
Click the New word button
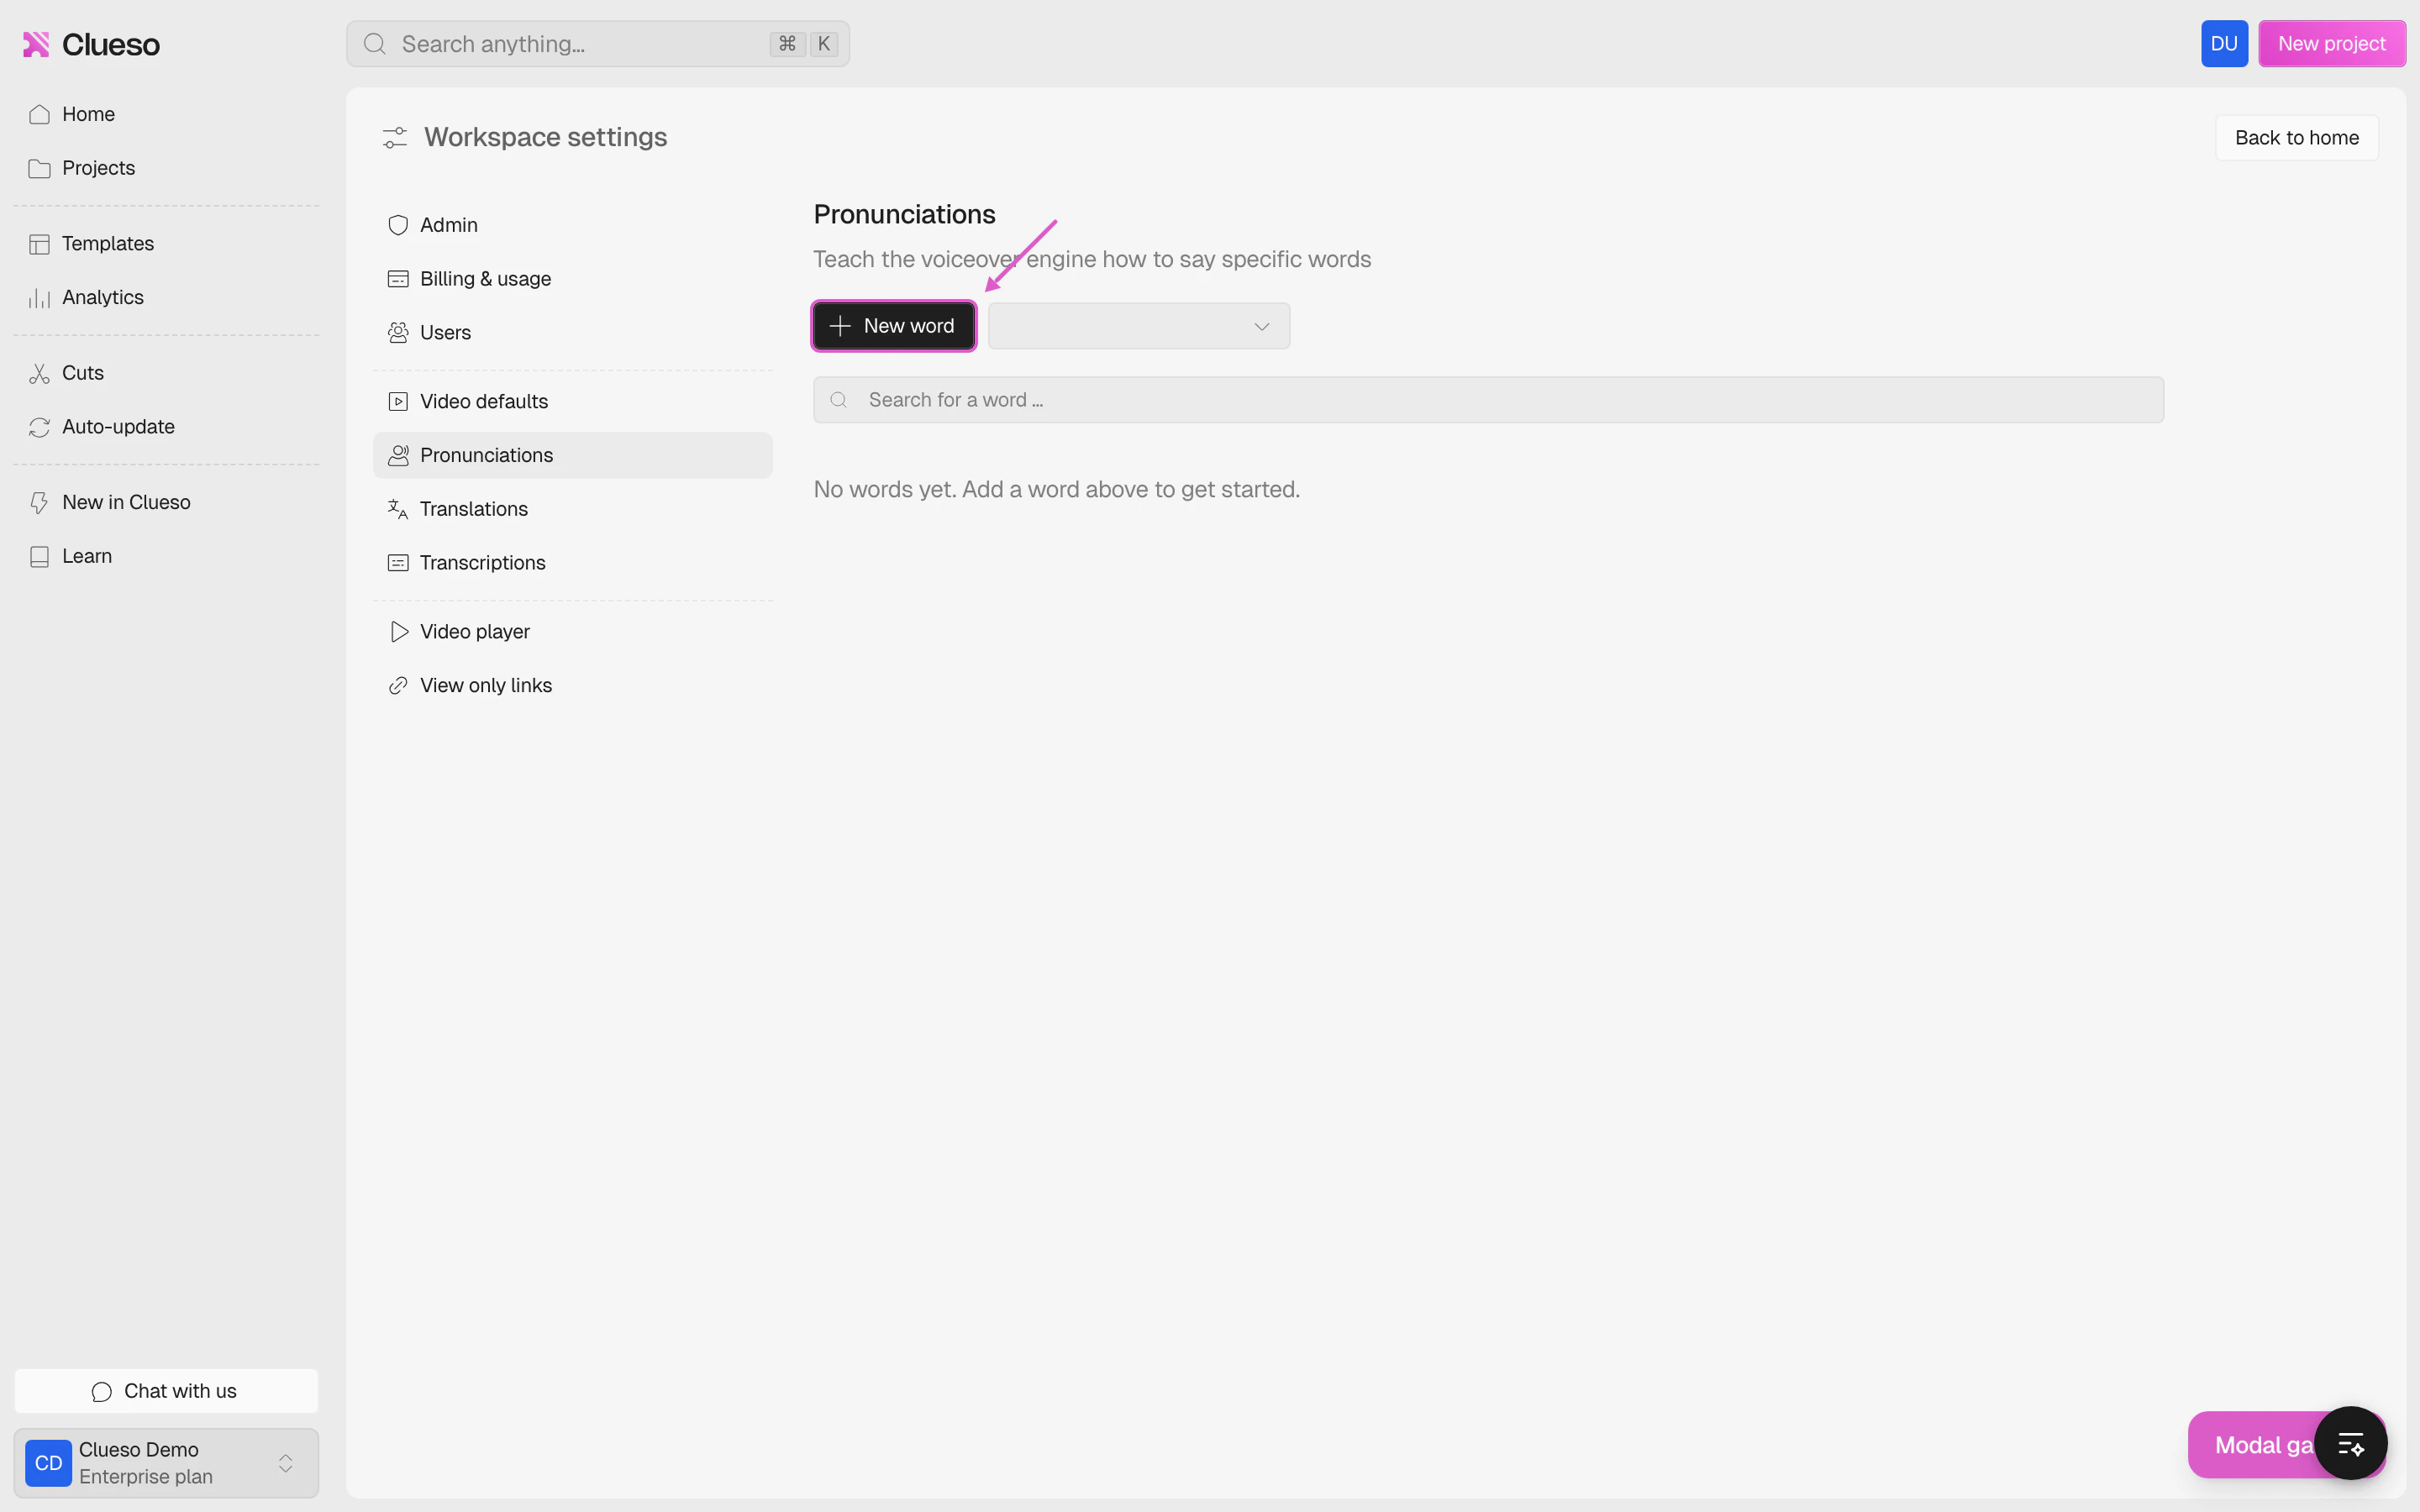pos(893,325)
